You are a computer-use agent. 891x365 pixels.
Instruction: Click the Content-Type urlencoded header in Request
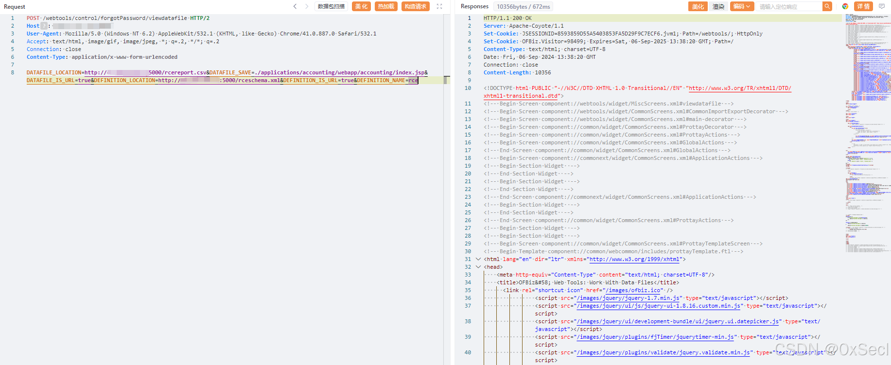[x=102, y=57]
